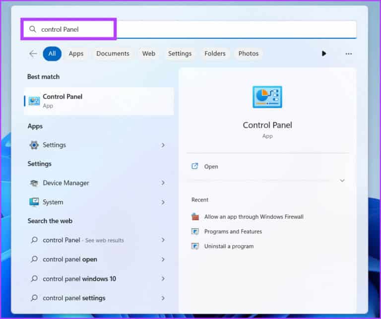Switch to the Photos filter tab

[x=249, y=54]
